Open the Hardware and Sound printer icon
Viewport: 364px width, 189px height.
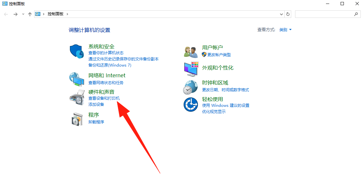pos(77,97)
